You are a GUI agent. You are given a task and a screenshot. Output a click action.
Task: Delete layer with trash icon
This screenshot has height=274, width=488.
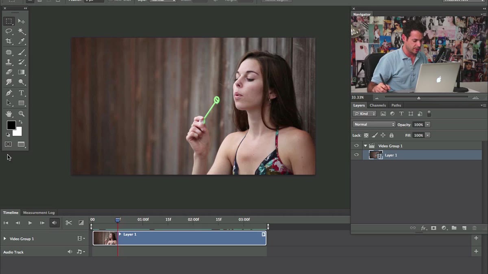pos(475,228)
